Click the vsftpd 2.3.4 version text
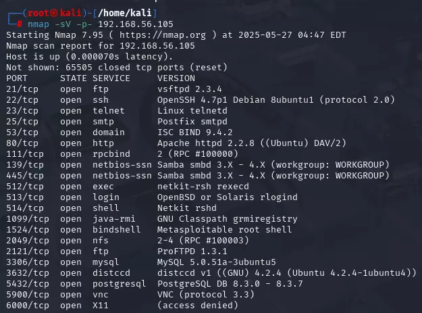This screenshot has width=422, height=313. (190, 89)
